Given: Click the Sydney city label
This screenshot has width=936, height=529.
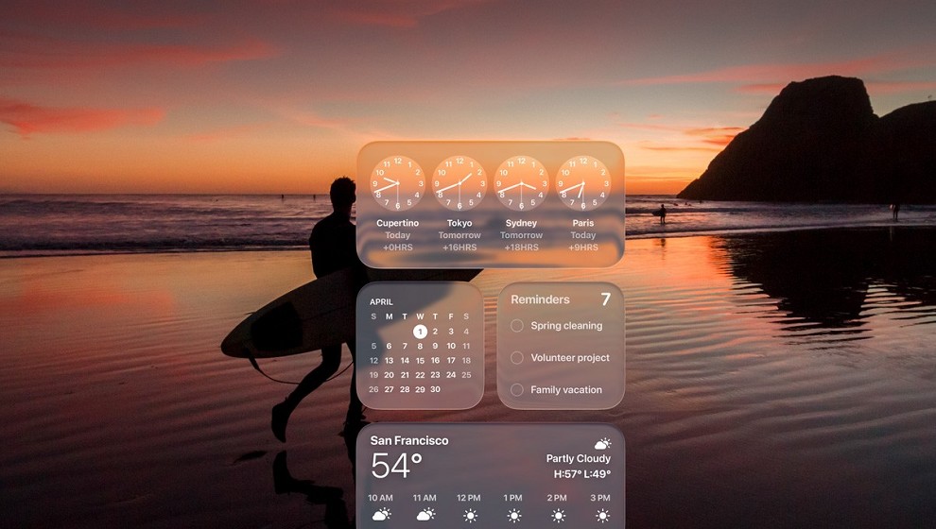Looking at the screenshot, I should click(521, 223).
